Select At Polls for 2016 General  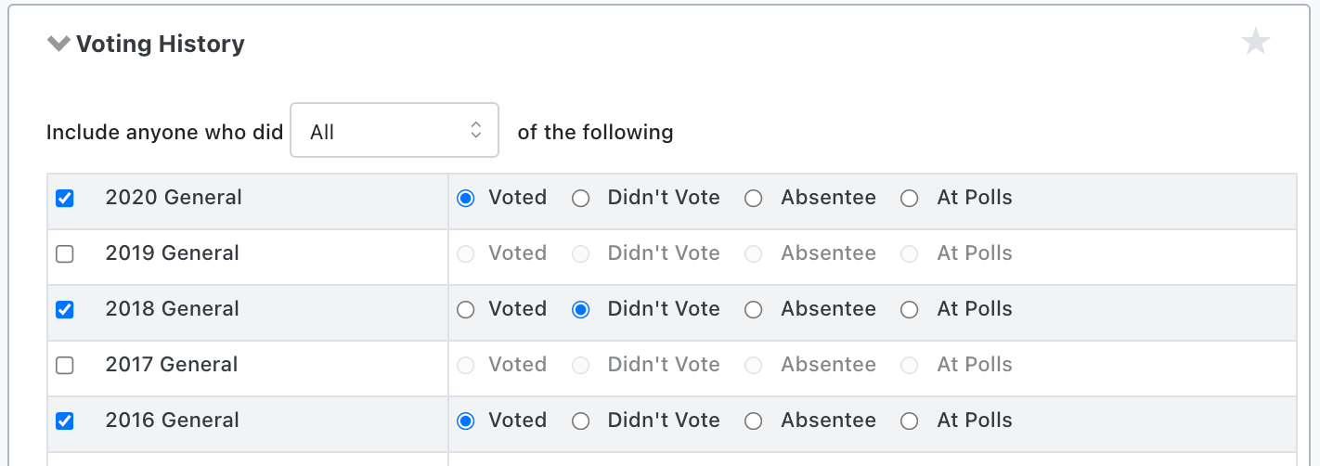coord(910,421)
